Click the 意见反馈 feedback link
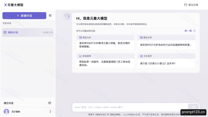Viewport: 208px width, 117px height. (x=193, y=5)
